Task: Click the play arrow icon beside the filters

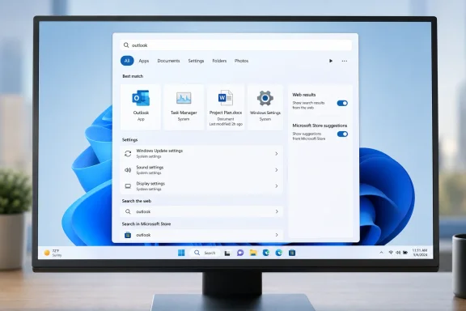Action: [x=331, y=61]
